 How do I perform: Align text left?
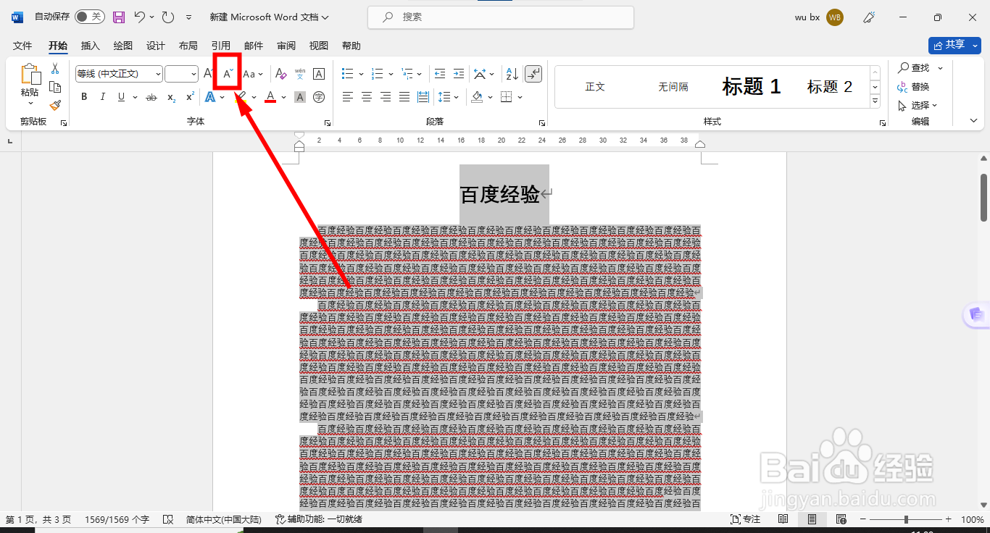click(x=348, y=97)
